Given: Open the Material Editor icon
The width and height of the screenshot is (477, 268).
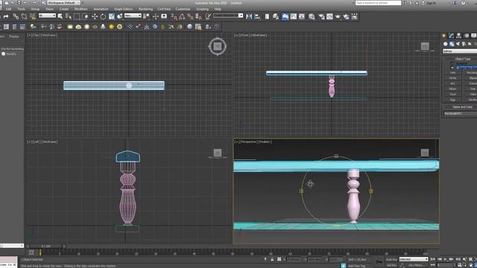Looking at the screenshot, I should pyautogui.click(x=312, y=16).
